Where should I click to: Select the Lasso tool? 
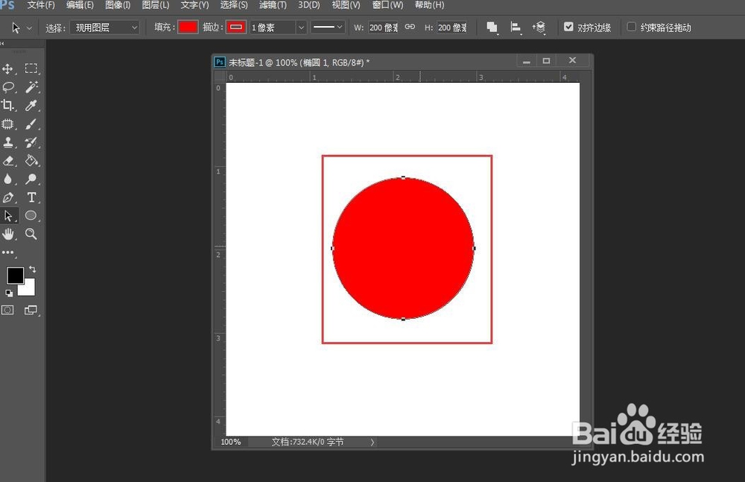coord(8,87)
